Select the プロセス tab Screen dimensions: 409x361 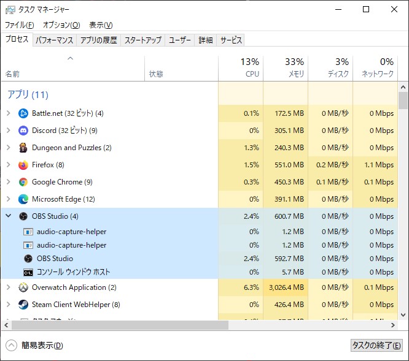click(17, 39)
